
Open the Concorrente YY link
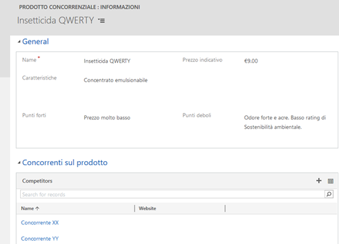coord(40,239)
